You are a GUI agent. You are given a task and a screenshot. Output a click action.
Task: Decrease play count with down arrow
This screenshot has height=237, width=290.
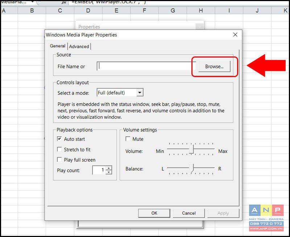coord(109,172)
